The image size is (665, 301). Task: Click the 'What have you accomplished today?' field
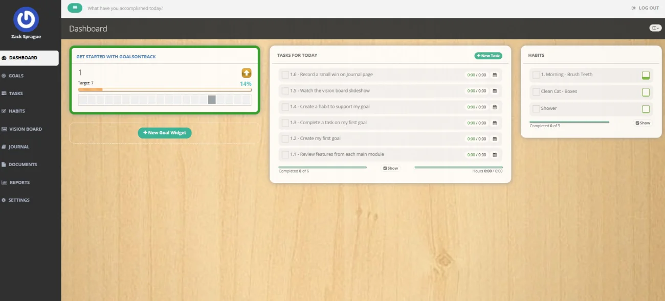[x=125, y=8]
